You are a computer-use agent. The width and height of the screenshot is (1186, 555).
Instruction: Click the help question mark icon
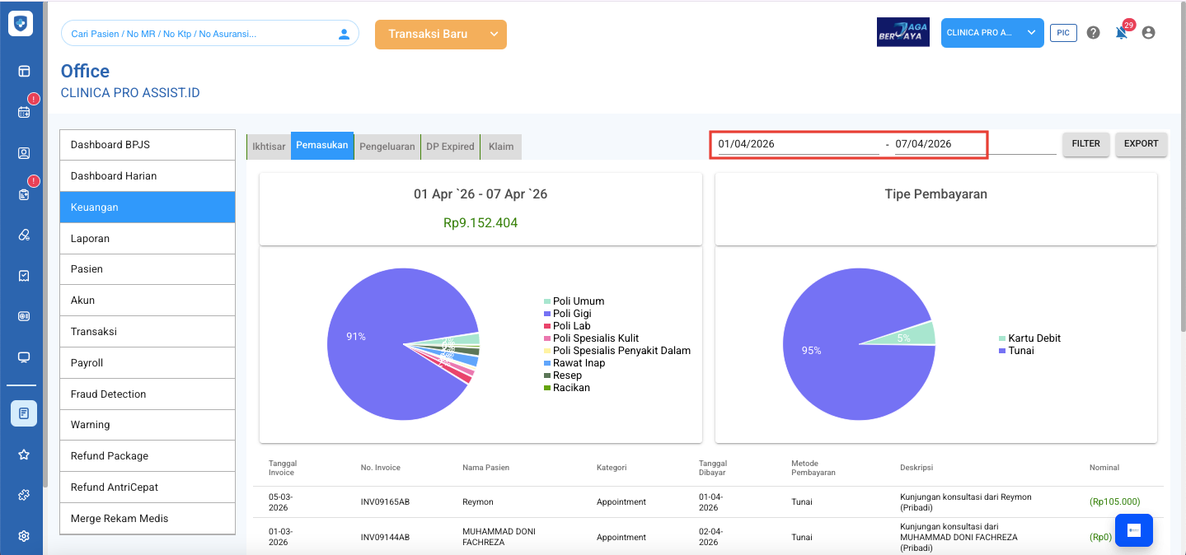tap(1093, 33)
